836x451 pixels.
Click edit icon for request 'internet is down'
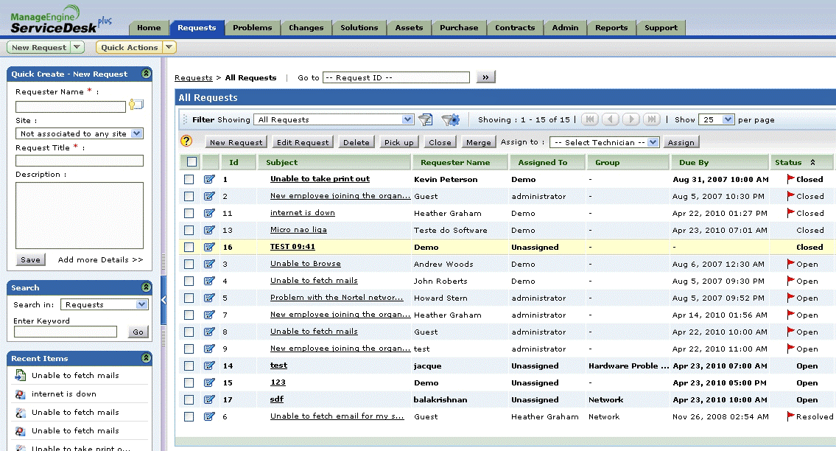[209, 213]
